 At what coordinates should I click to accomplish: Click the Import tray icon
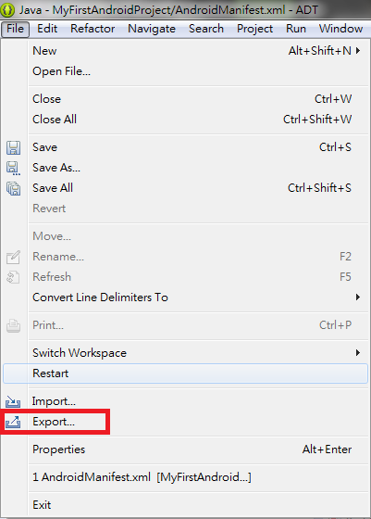click(x=13, y=401)
